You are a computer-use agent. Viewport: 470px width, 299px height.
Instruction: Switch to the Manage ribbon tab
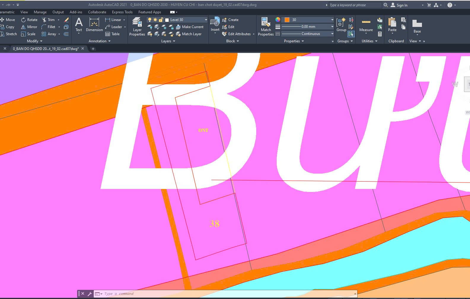(x=40, y=12)
